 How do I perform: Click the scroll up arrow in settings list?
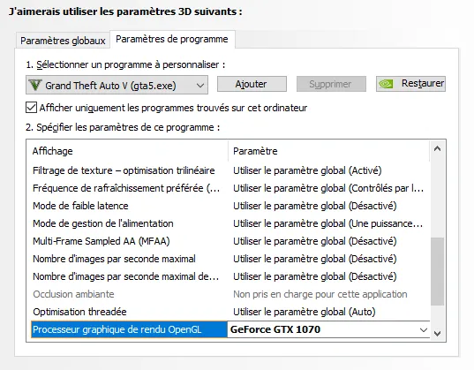[x=437, y=149]
